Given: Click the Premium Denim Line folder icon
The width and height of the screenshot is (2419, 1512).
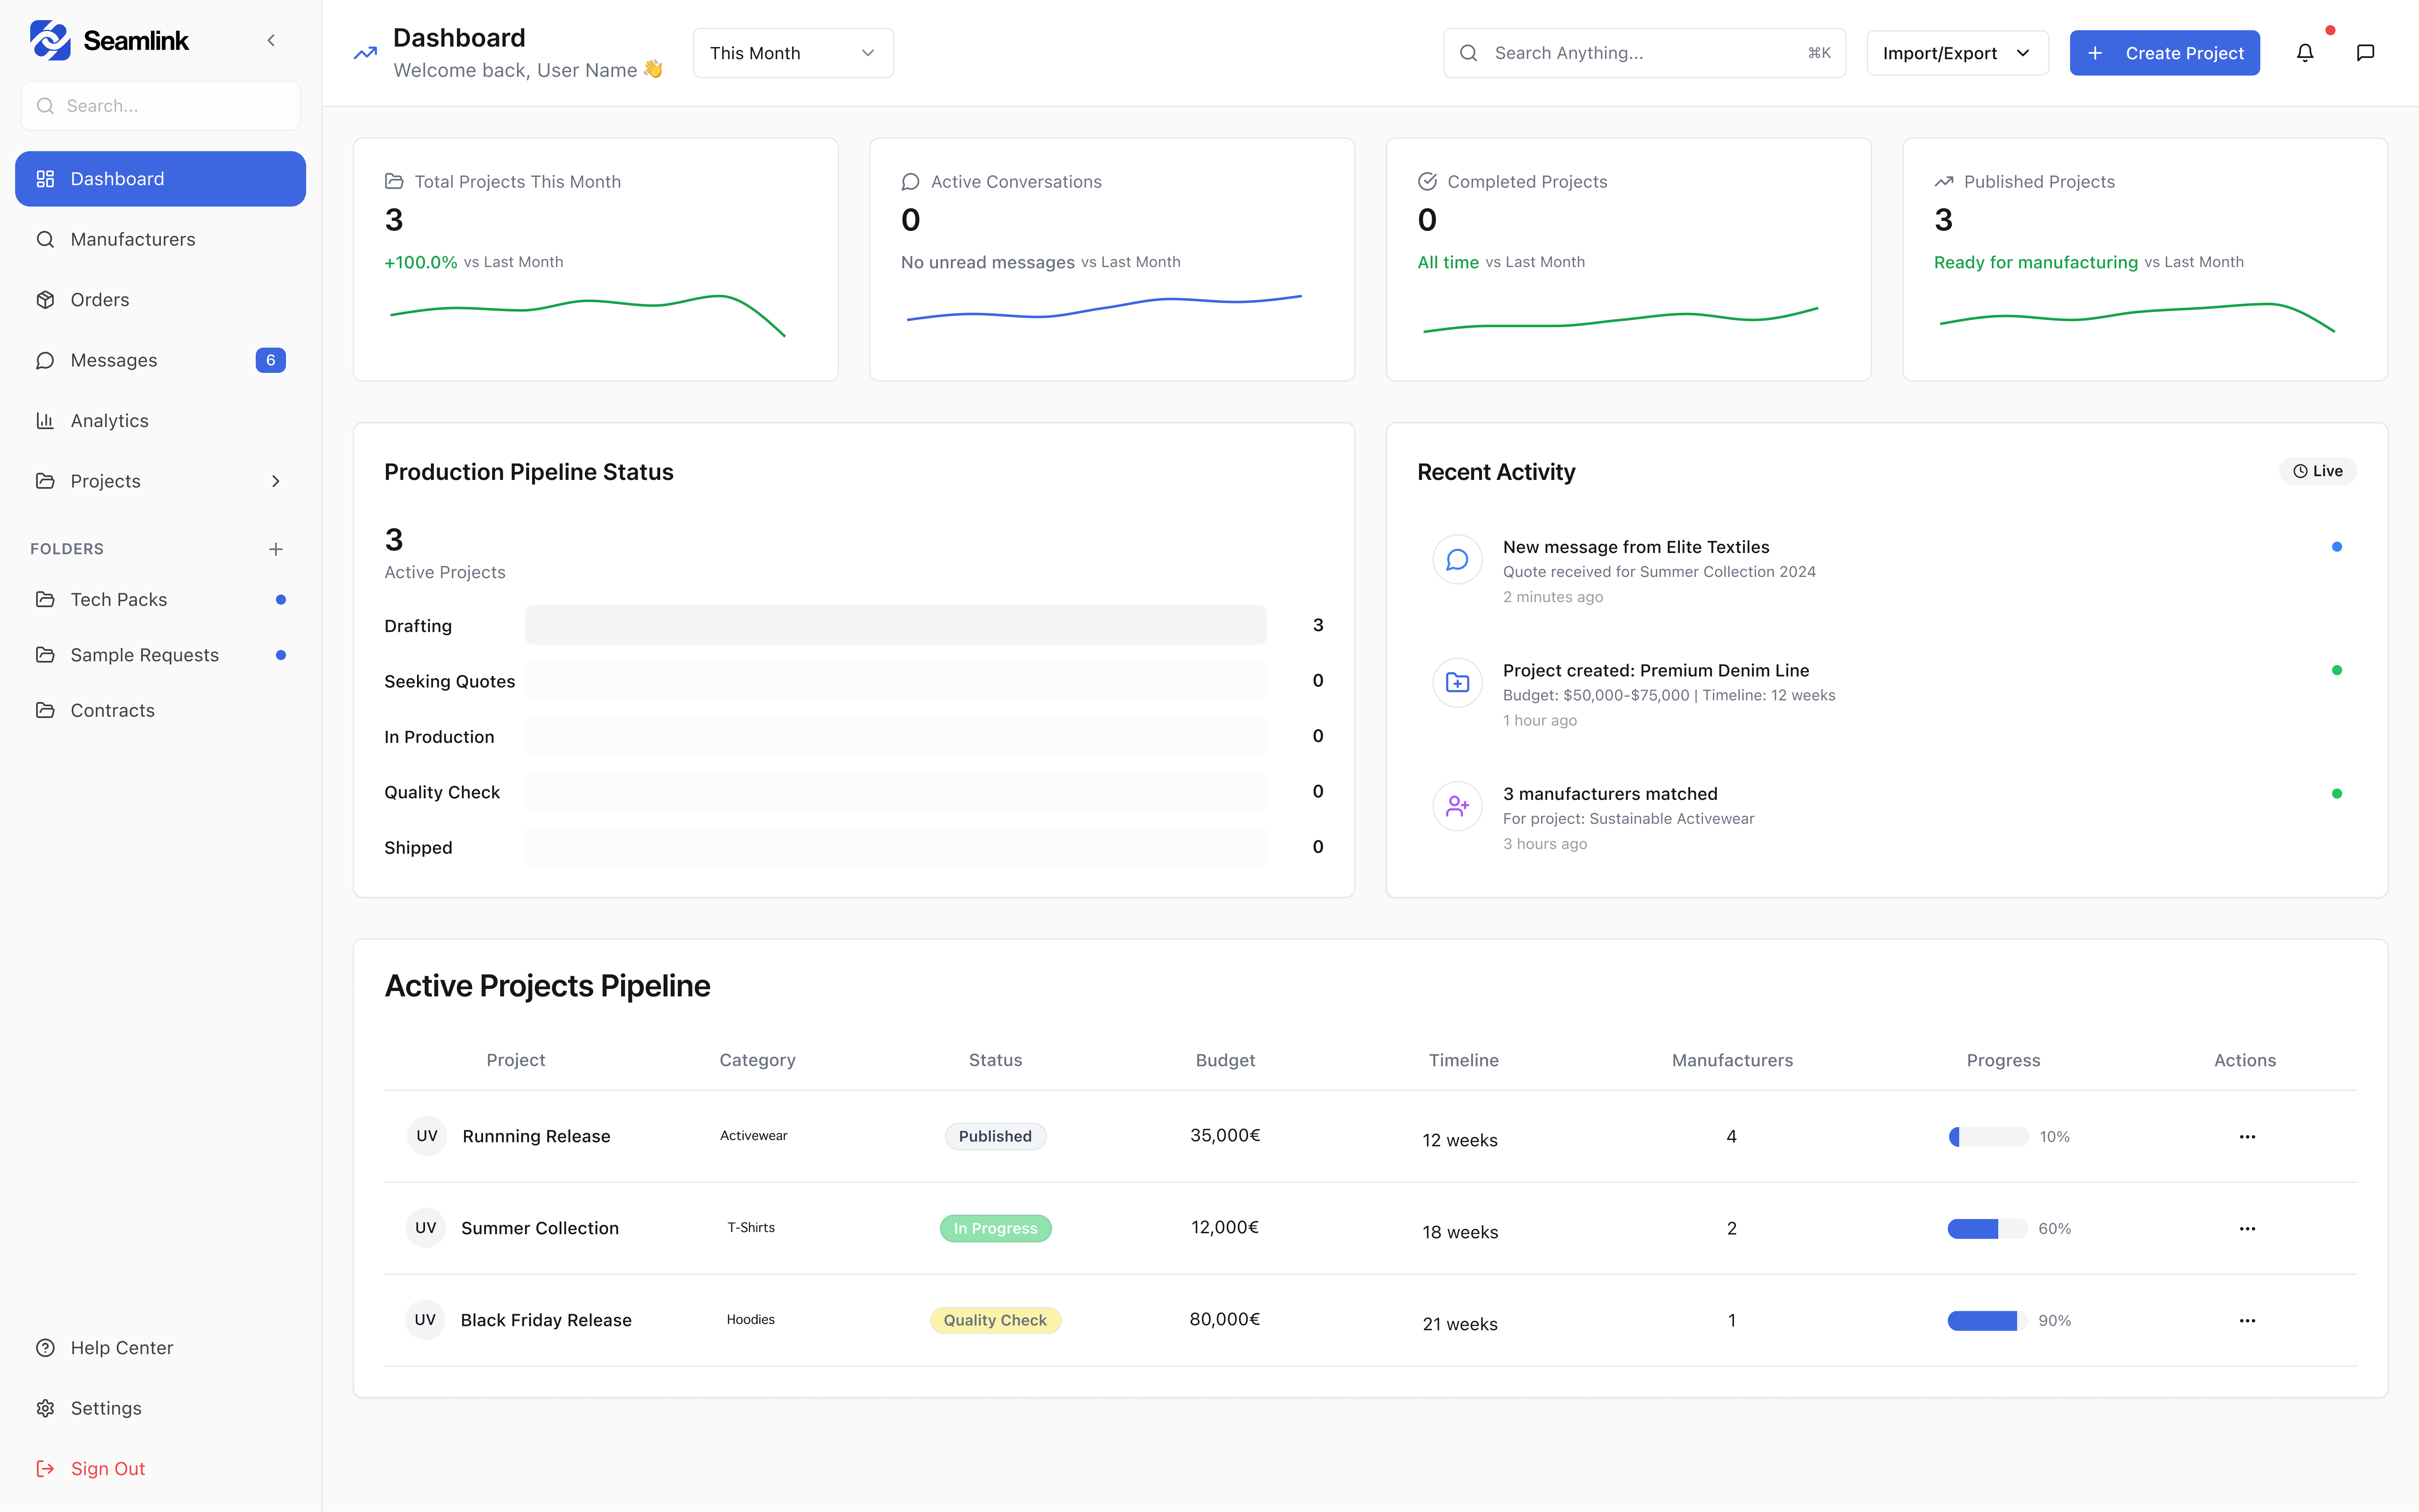Looking at the screenshot, I should coord(1457,682).
